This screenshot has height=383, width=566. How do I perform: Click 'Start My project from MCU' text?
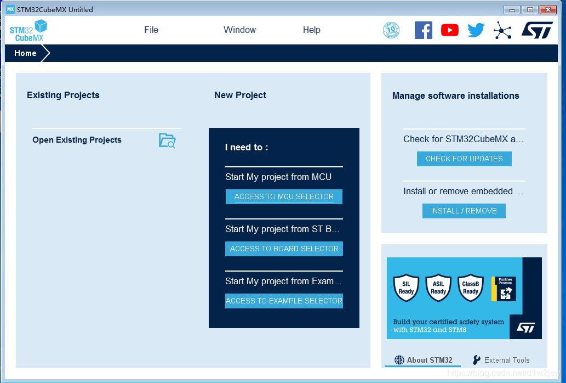point(278,177)
